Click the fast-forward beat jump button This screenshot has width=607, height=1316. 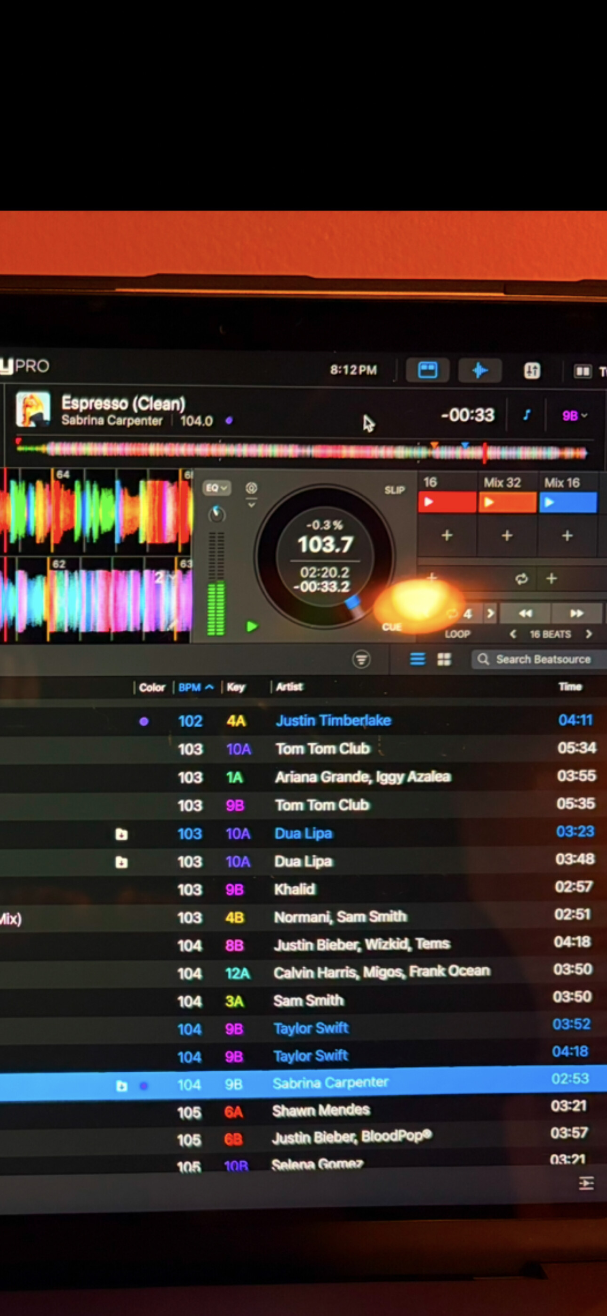576,613
